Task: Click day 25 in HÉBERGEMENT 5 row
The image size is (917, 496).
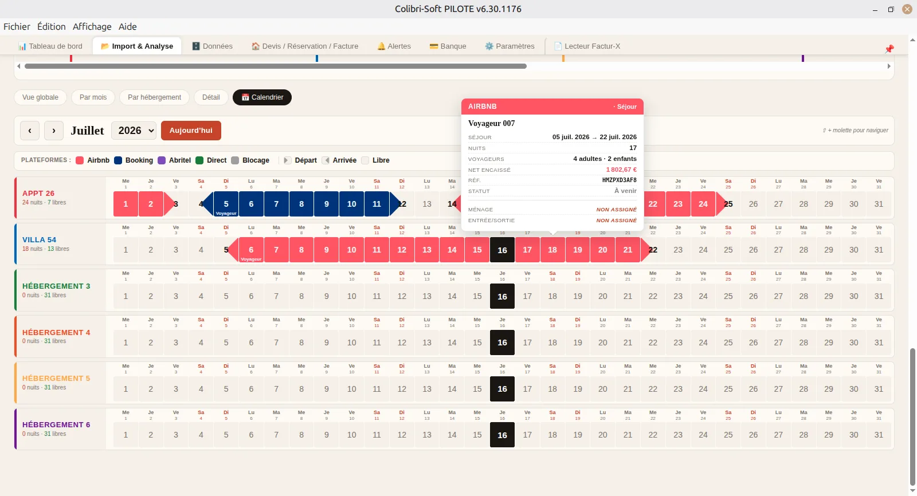Action: tap(728, 389)
